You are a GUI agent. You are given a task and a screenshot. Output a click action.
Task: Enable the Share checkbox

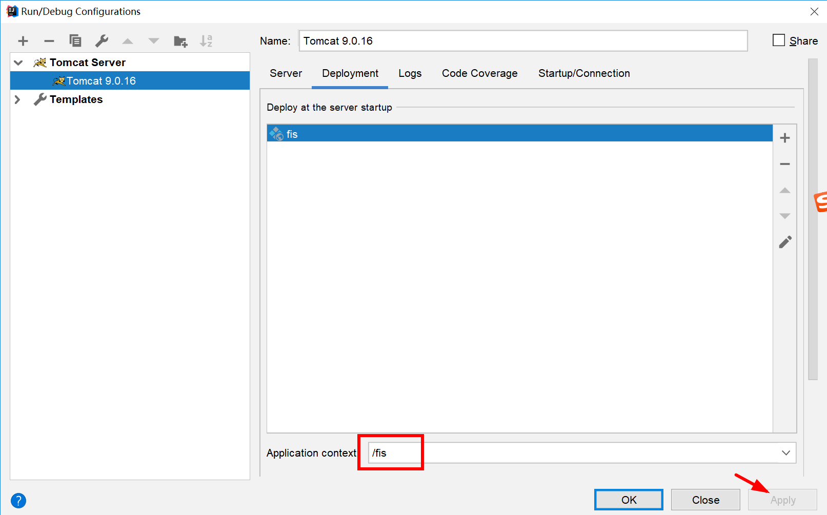tap(779, 40)
